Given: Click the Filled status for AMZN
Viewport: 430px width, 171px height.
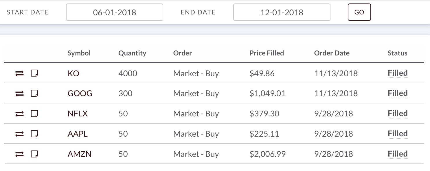Looking at the screenshot, I should tap(398, 154).
